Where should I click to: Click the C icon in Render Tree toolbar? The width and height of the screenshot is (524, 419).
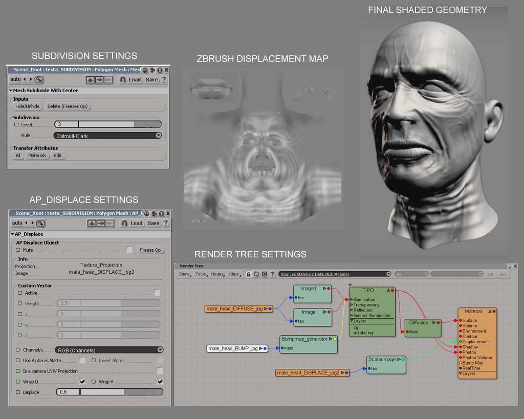point(265,274)
